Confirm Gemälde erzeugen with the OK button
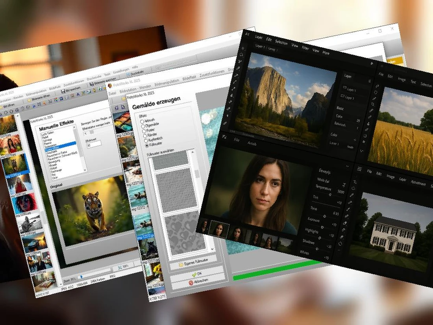Screen dimensions: 433x325 (197, 274)
